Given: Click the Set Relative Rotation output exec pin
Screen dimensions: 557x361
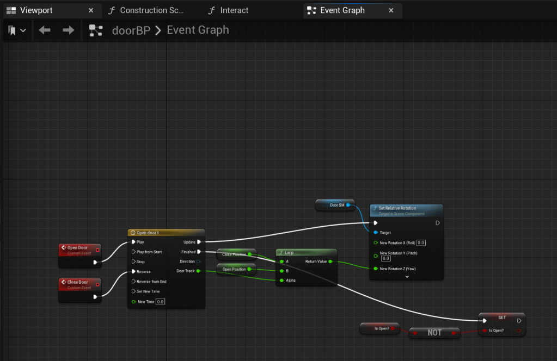Looking at the screenshot, I should click(438, 223).
